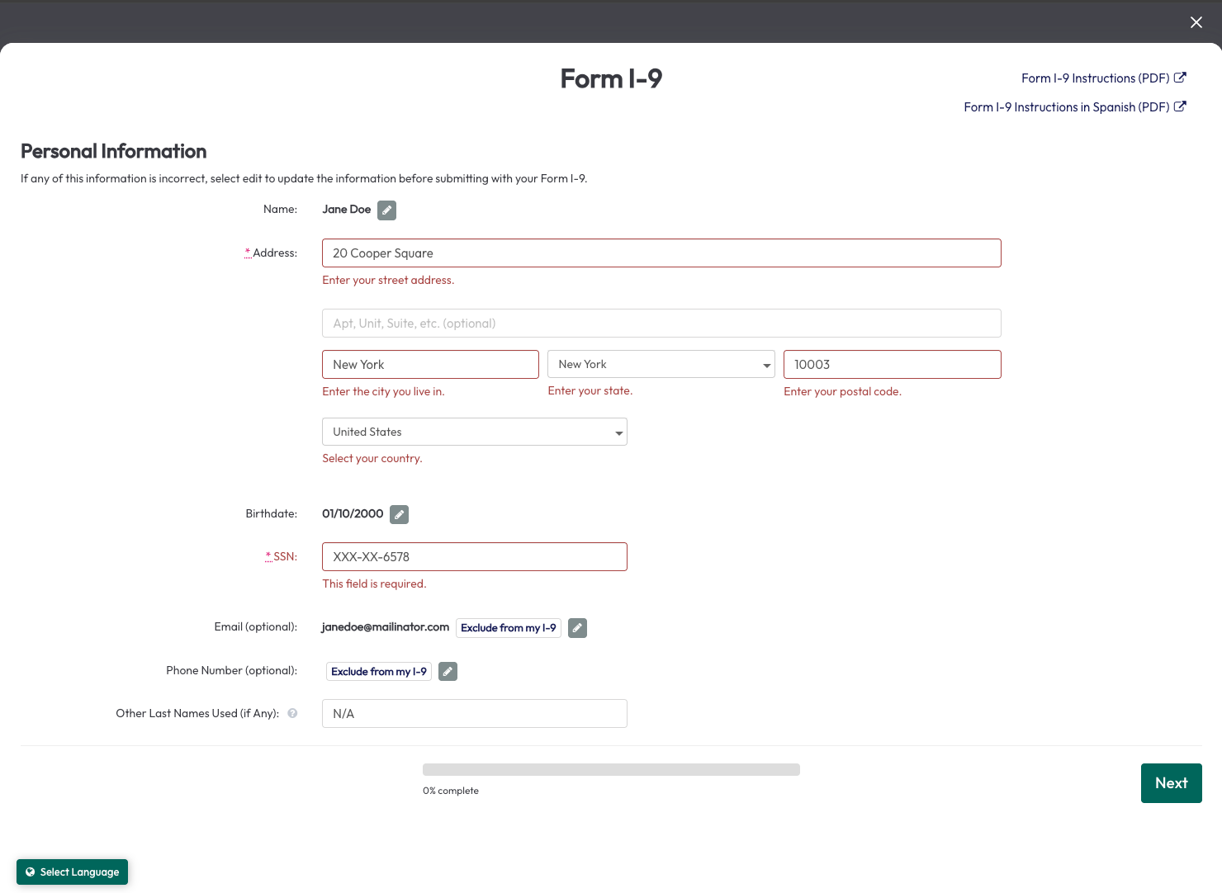The image size is (1222, 893).
Task: Click the city input showing New York
Action: click(430, 365)
